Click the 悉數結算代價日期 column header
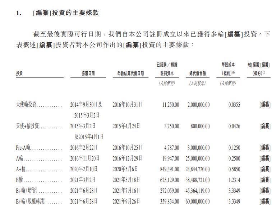Screen dimensions: 272x205 (130, 73)
